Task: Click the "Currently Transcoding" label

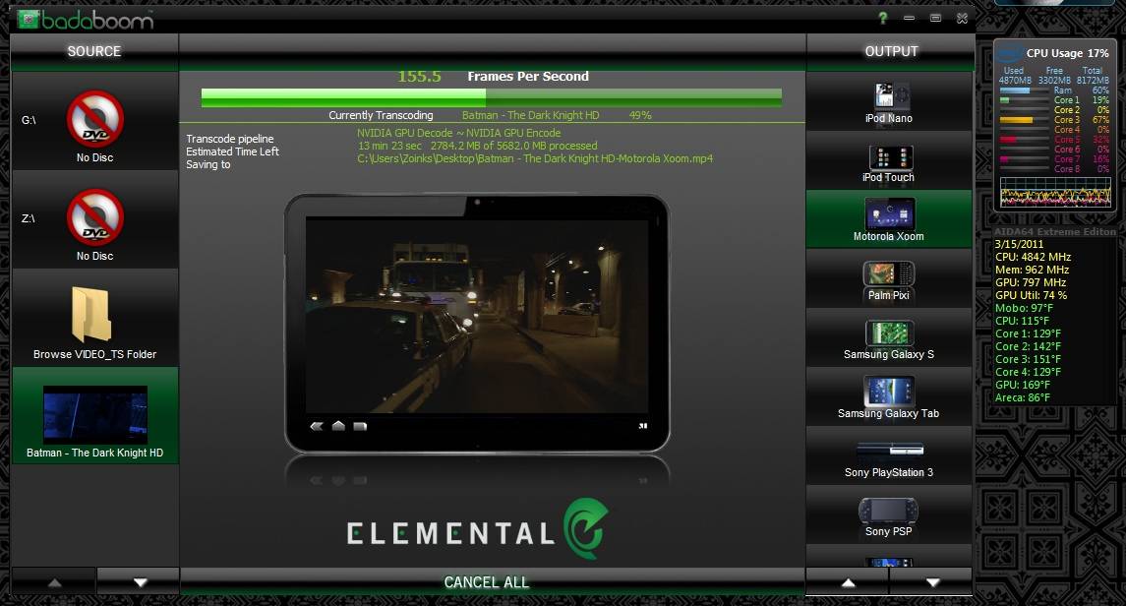Action: coord(381,115)
